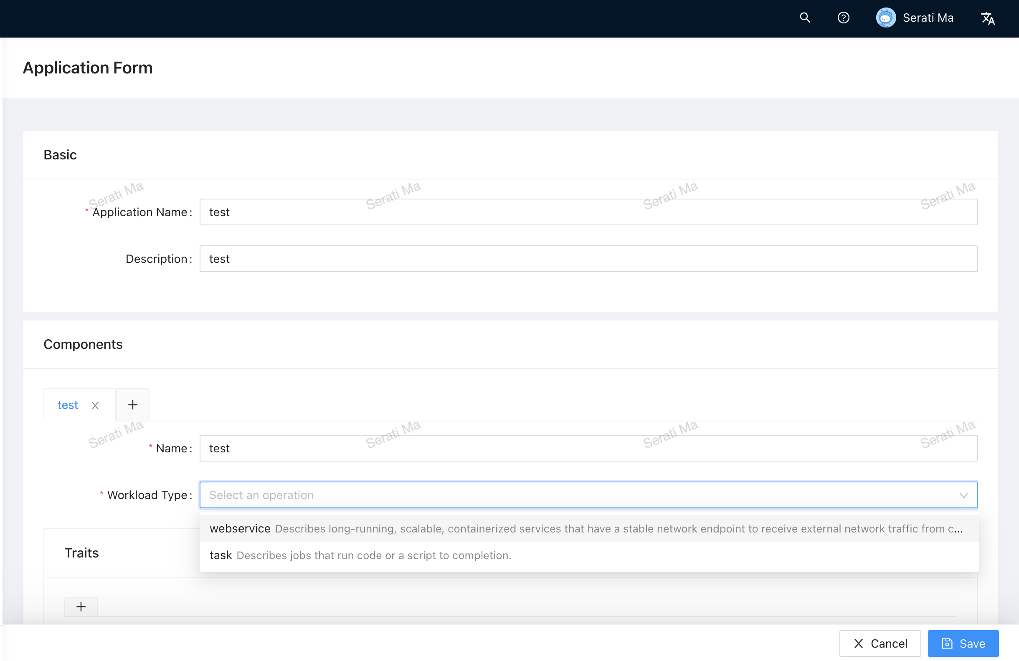
Task: Click the Save disk icon
Action: (947, 643)
